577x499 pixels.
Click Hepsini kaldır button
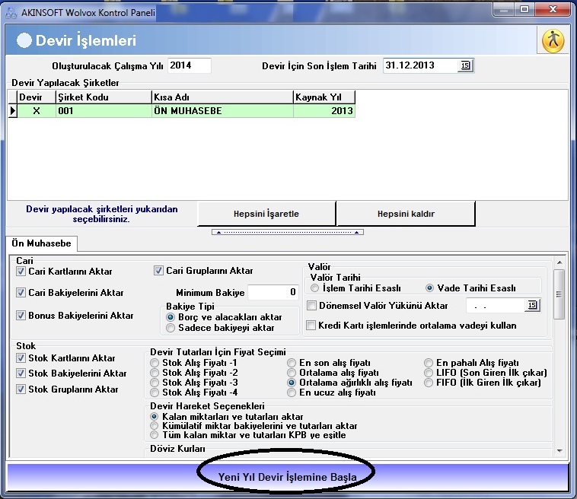click(406, 214)
